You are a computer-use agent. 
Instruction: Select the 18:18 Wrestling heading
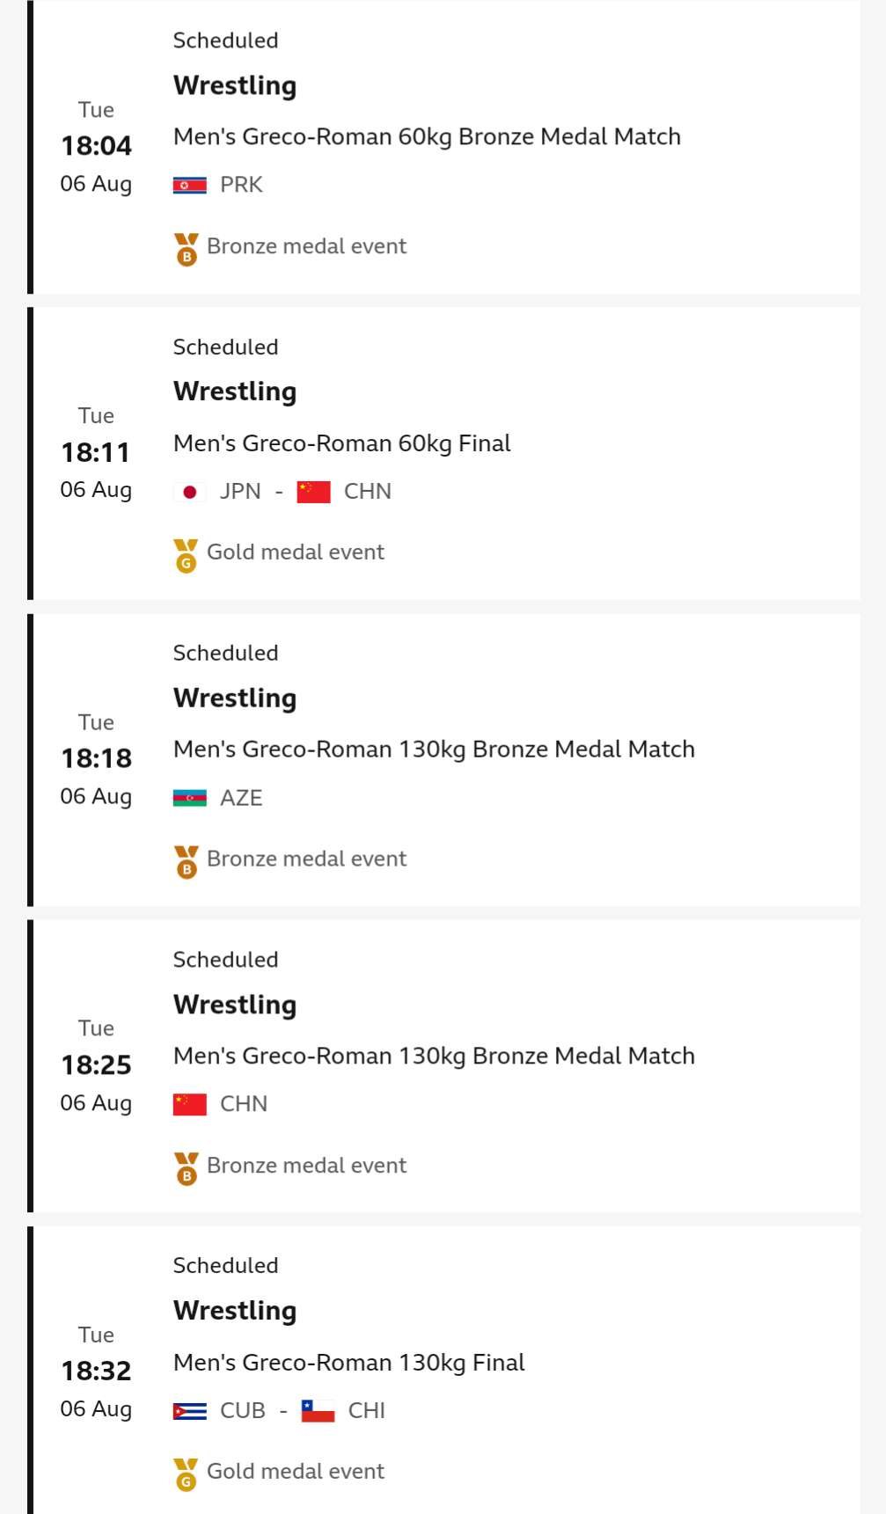[x=235, y=698]
